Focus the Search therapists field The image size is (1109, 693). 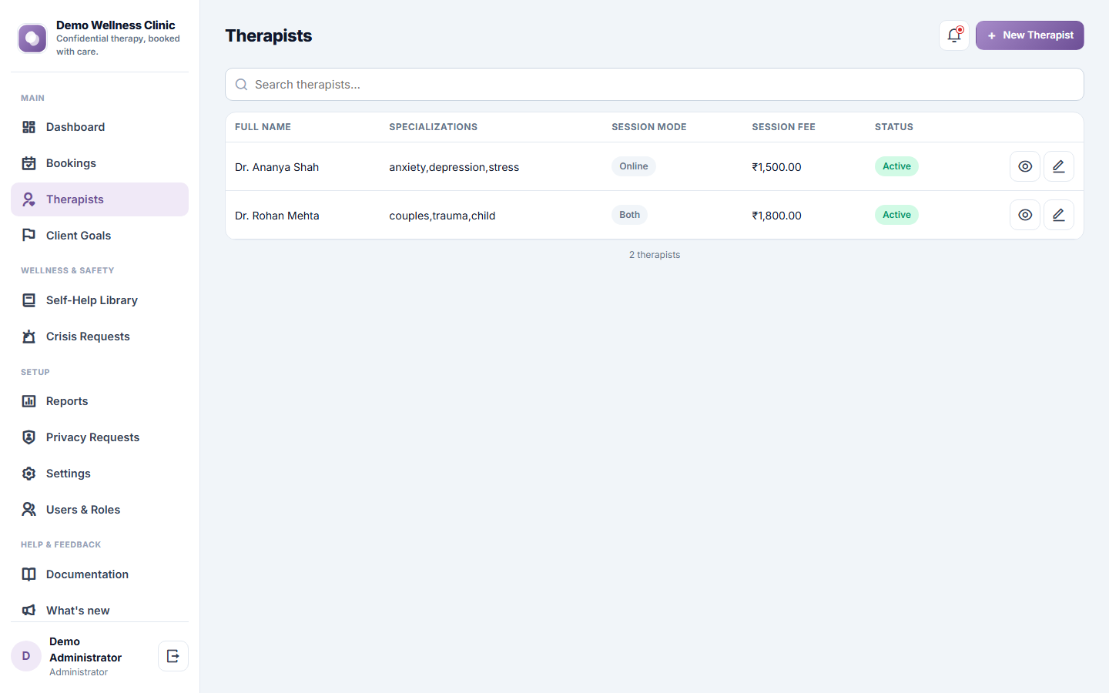(x=655, y=85)
